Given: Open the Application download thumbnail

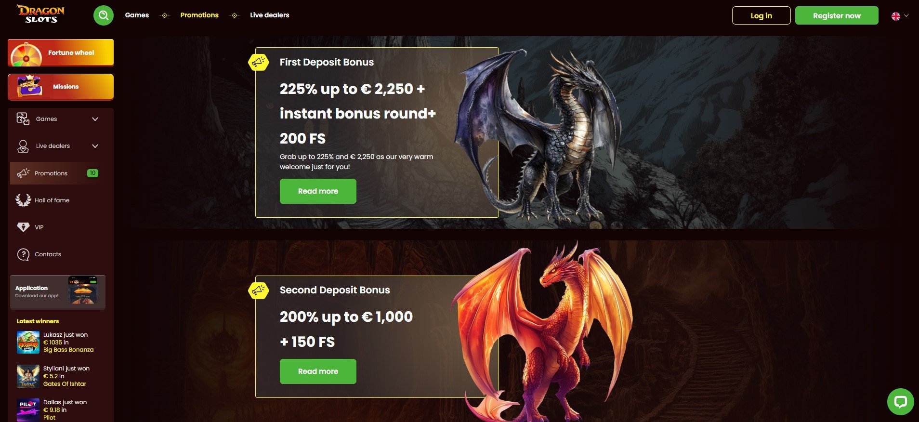Looking at the screenshot, I should [83, 290].
